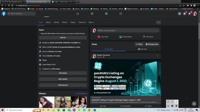
Task: Click the Facebook logo icon
Action: (4, 14)
